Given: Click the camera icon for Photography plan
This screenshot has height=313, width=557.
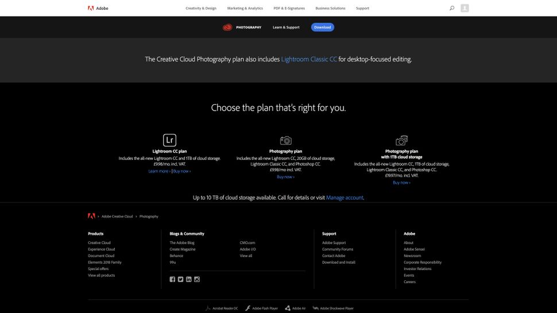Looking at the screenshot, I should pos(285,140).
